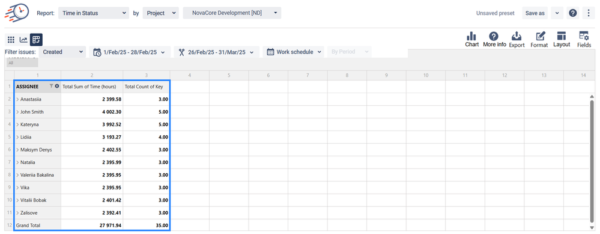Open More info help

pos(494,40)
